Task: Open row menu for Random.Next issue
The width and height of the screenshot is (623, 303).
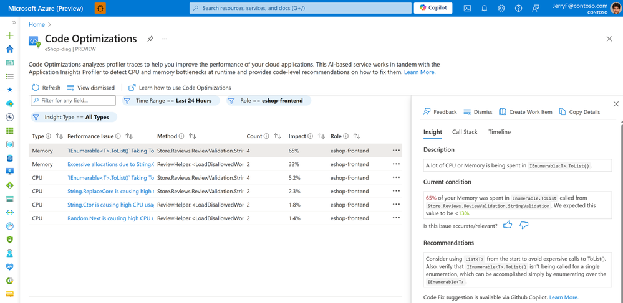Action: pyautogui.click(x=396, y=218)
